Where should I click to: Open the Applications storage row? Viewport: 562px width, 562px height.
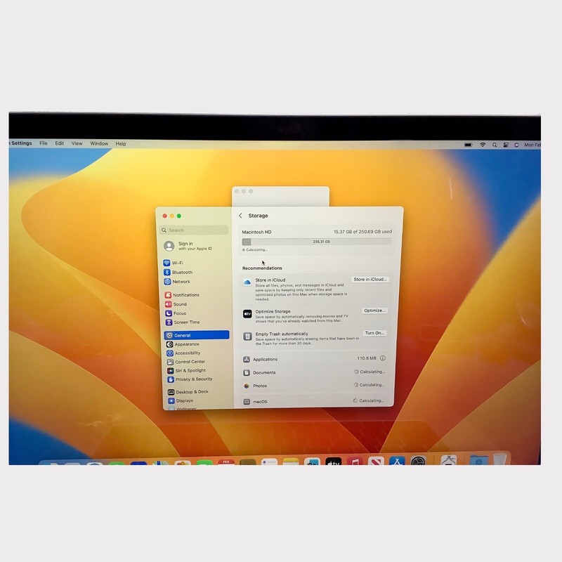(314, 359)
